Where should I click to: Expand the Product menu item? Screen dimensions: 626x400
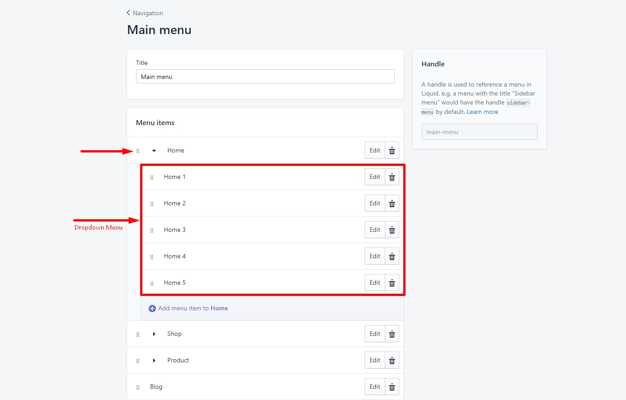pos(154,361)
